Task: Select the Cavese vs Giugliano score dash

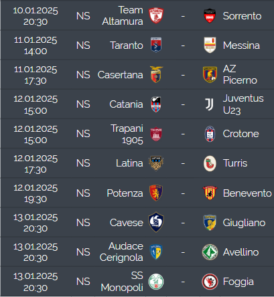Action: tap(183, 223)
